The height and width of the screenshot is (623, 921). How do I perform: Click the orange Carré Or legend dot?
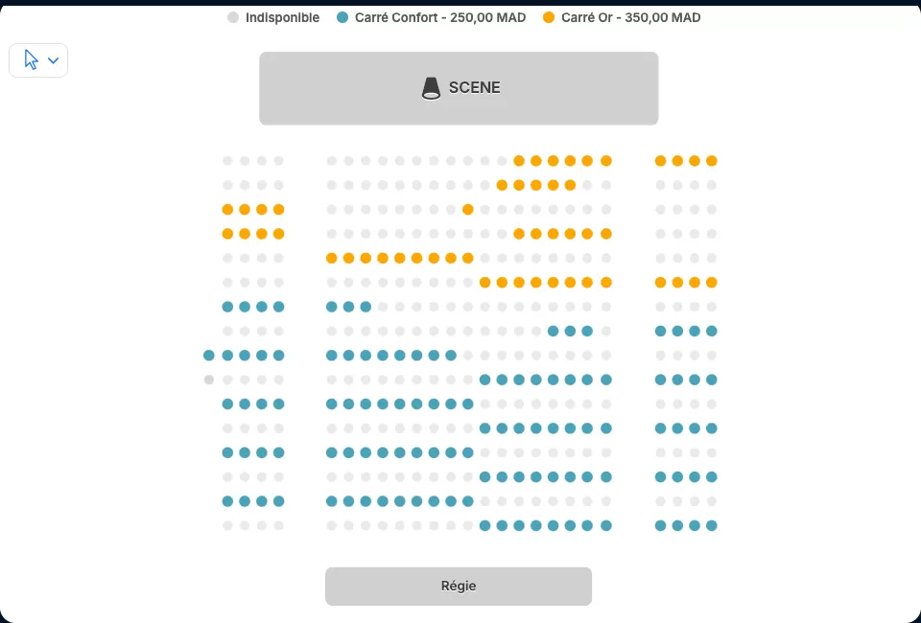(549, 17)
